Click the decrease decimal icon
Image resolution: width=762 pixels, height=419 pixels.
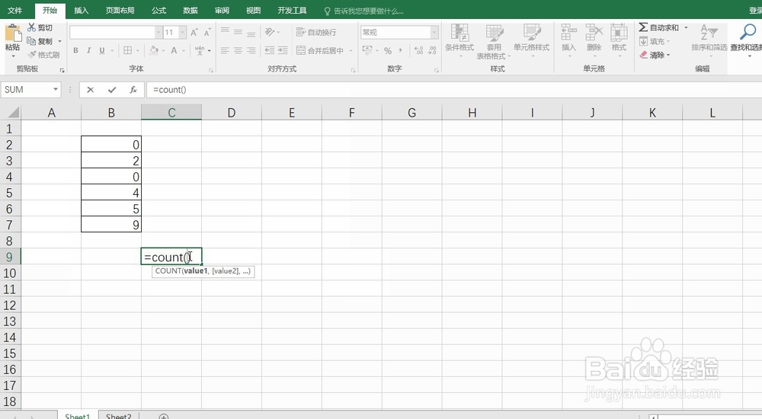(x=431, y=50)
